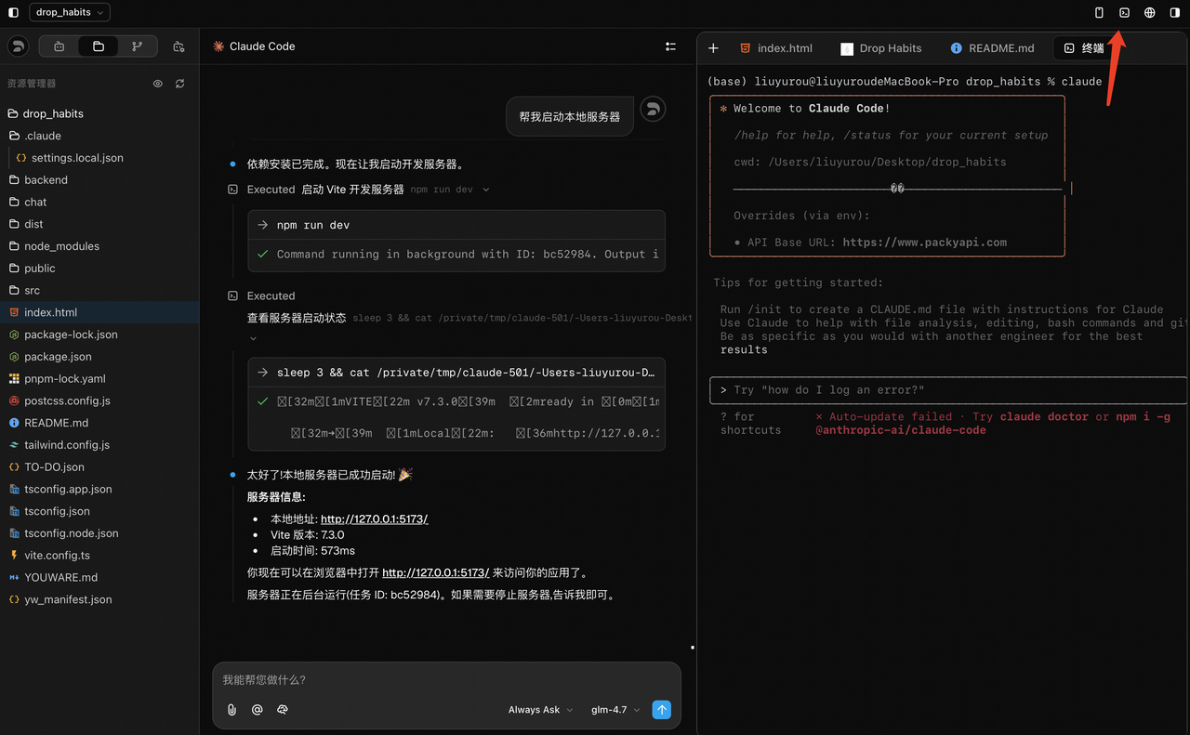
Task: Click the globe browser icon
Action: [1150, 13]
